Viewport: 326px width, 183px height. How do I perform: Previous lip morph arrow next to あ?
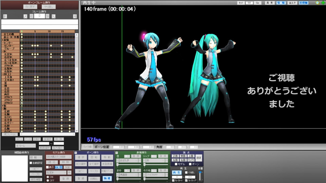point(145,161)
